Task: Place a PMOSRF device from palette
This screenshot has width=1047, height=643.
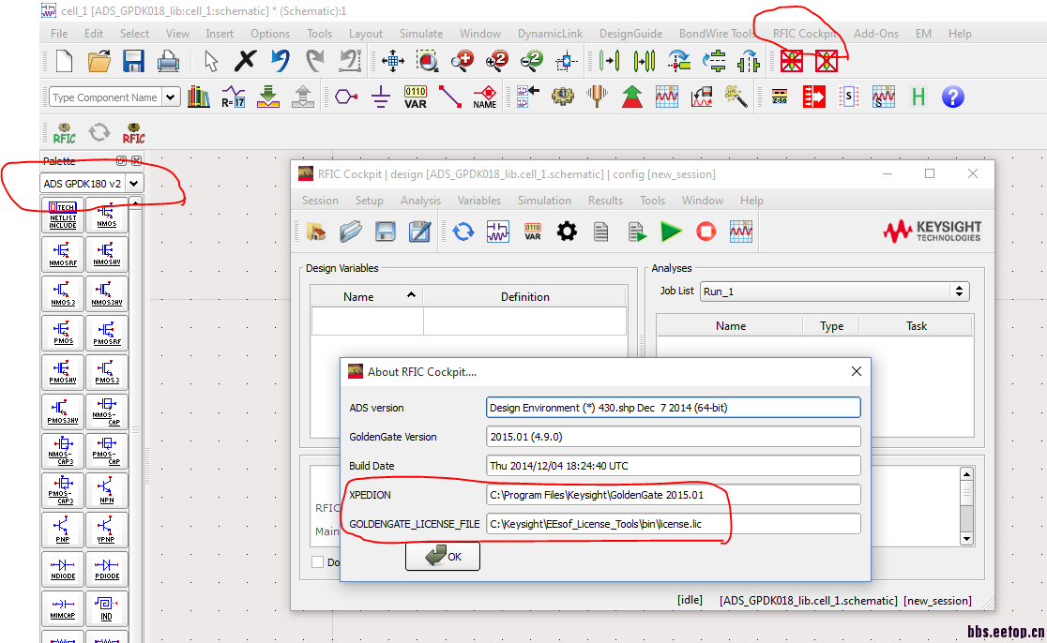Action: click(107, 333)
